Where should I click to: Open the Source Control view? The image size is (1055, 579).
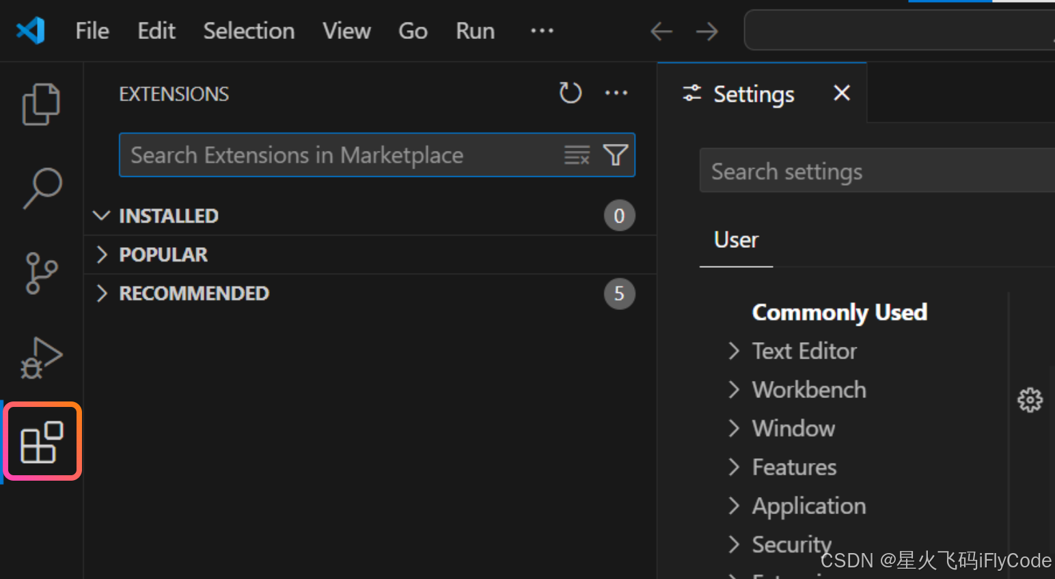tap(41, 273)
